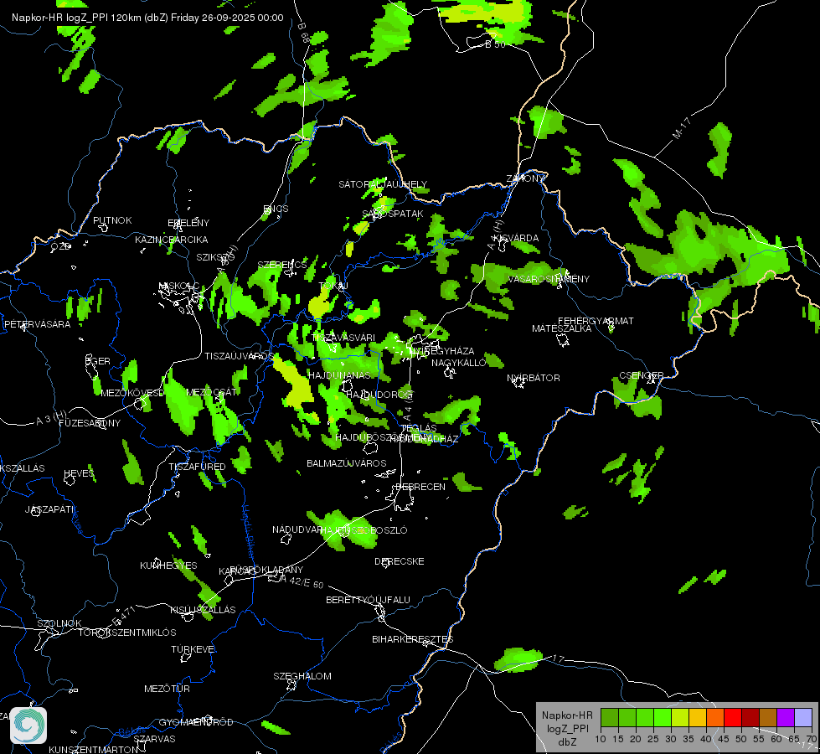The height and width of the screenshot is (754, 820).
Task: Click the GYOMAENDROD town label
Action: click(x=196, y=722)
